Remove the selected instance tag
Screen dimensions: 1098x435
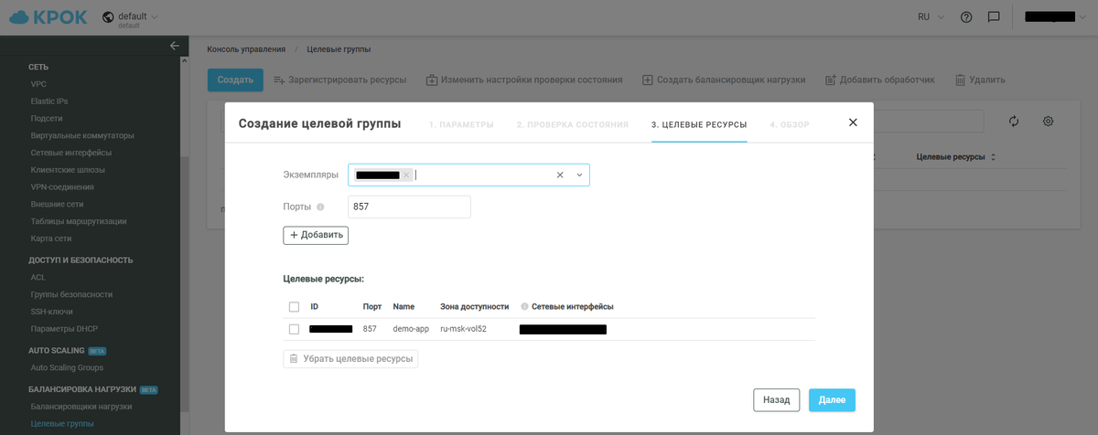406,175
